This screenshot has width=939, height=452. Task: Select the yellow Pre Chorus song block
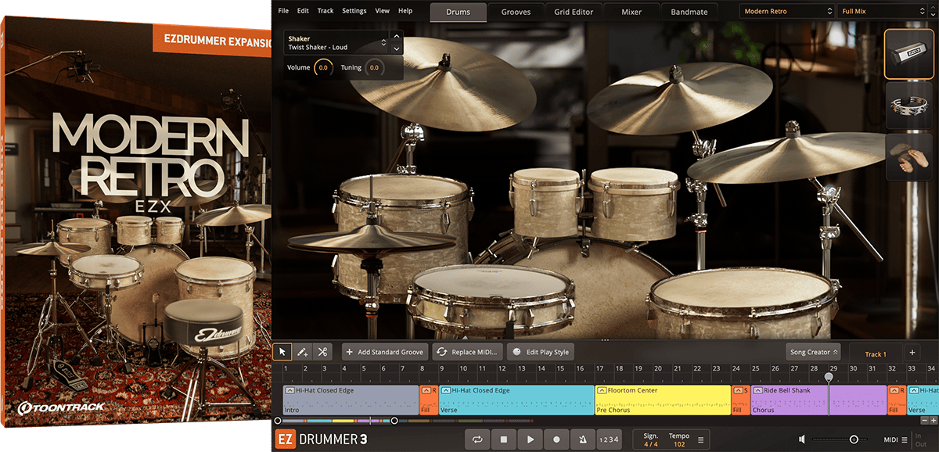(x=662, y=399)
